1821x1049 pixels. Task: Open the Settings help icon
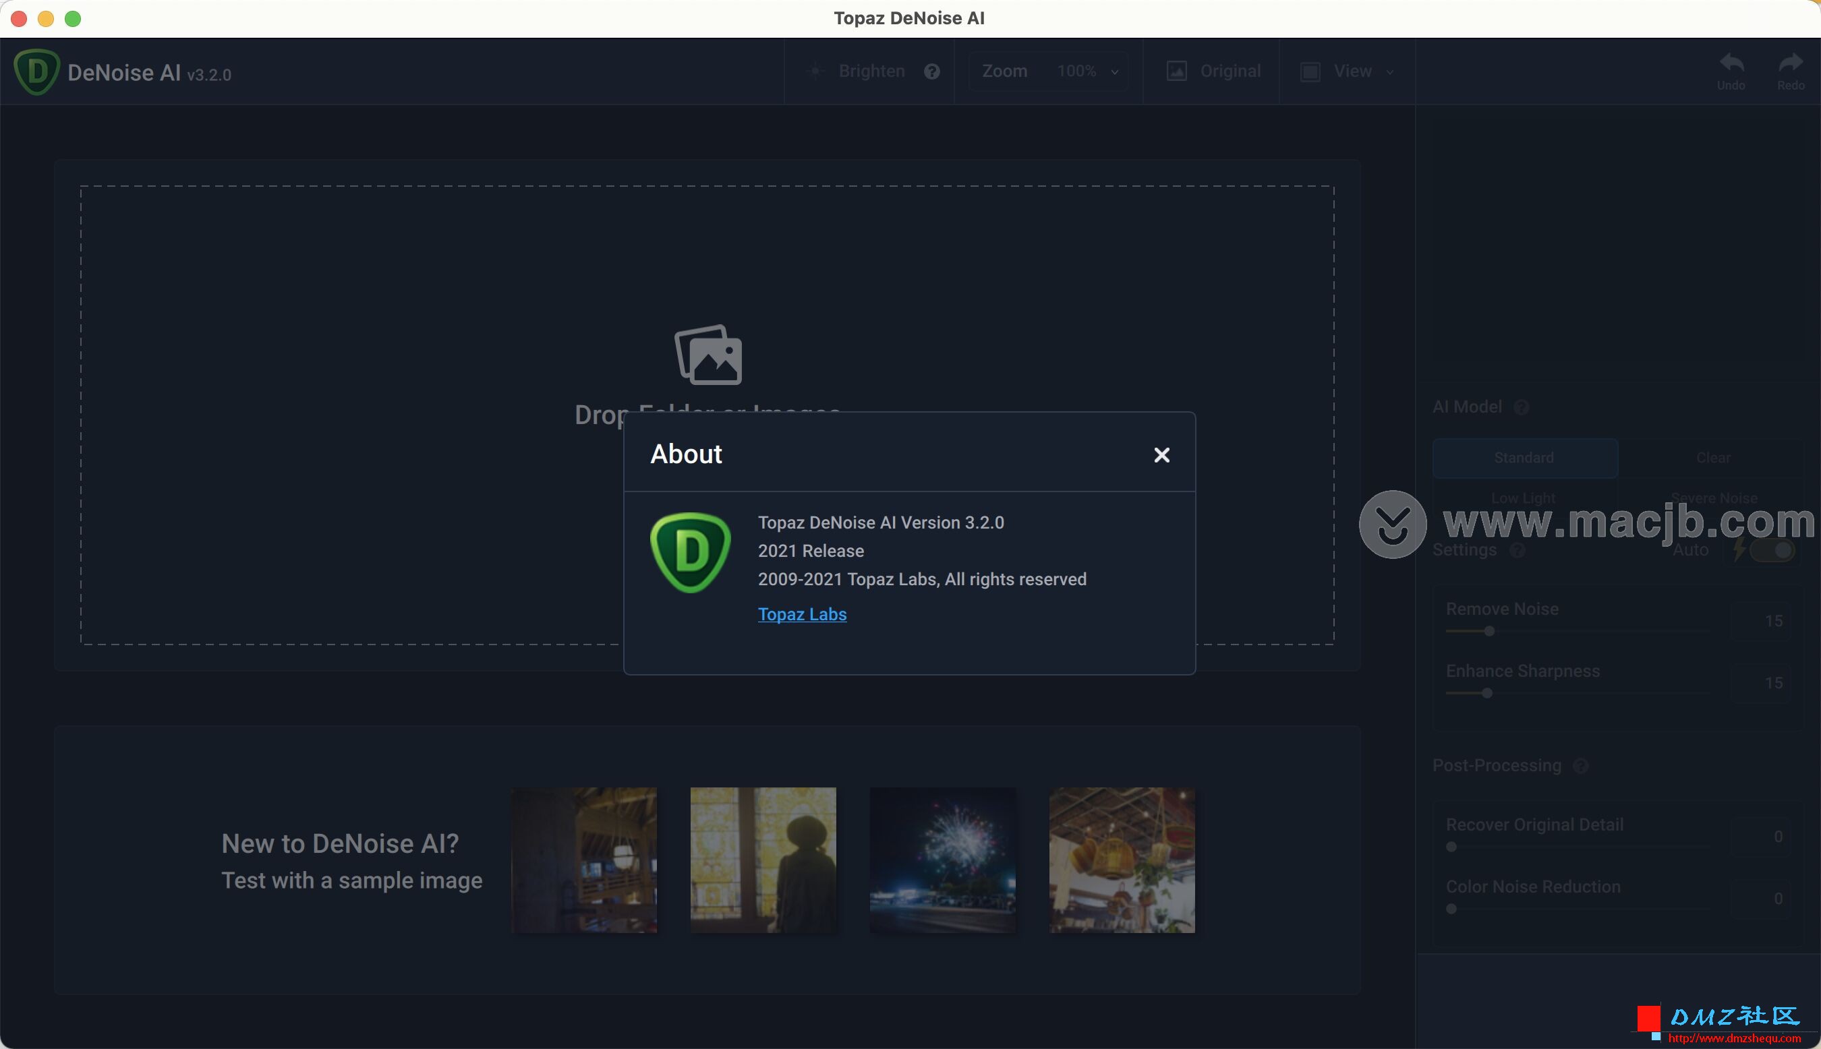coord(1517,550)
